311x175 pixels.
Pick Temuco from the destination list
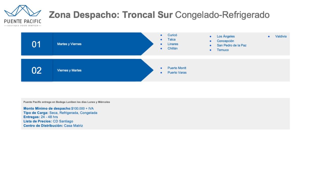point(223,50)
